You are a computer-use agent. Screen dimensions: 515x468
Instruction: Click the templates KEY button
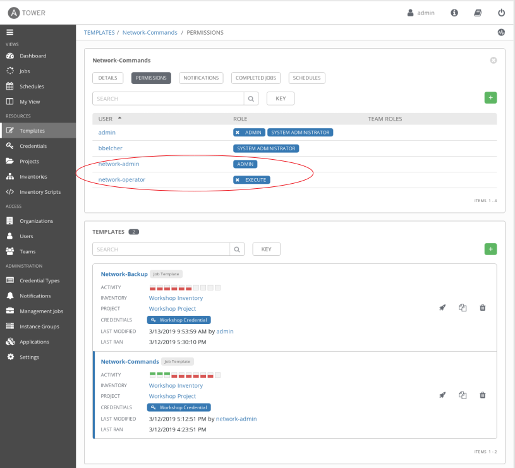click(x=267, y=249)
